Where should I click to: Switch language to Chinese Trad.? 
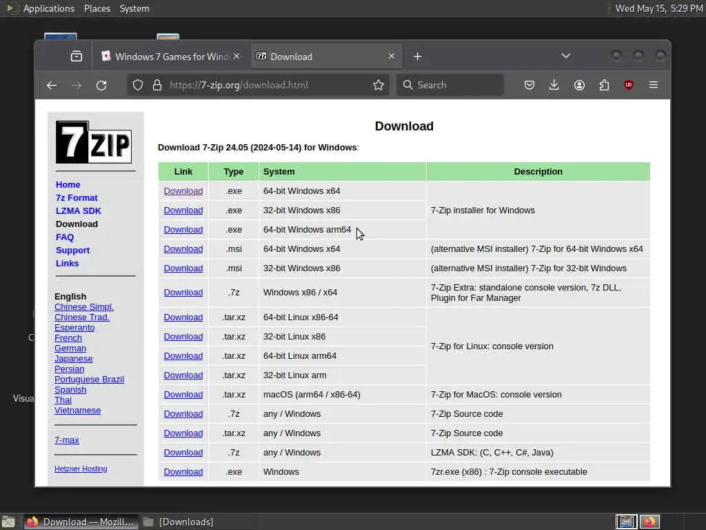click(x=82, y=317)
